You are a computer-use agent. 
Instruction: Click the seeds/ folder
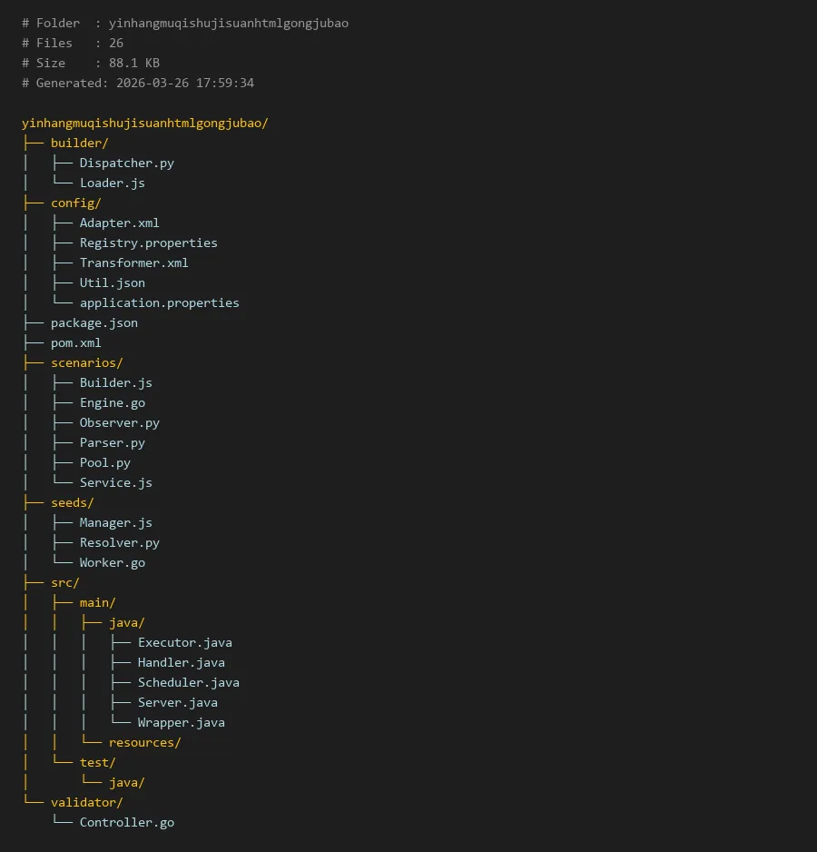[x=73, y=502]
